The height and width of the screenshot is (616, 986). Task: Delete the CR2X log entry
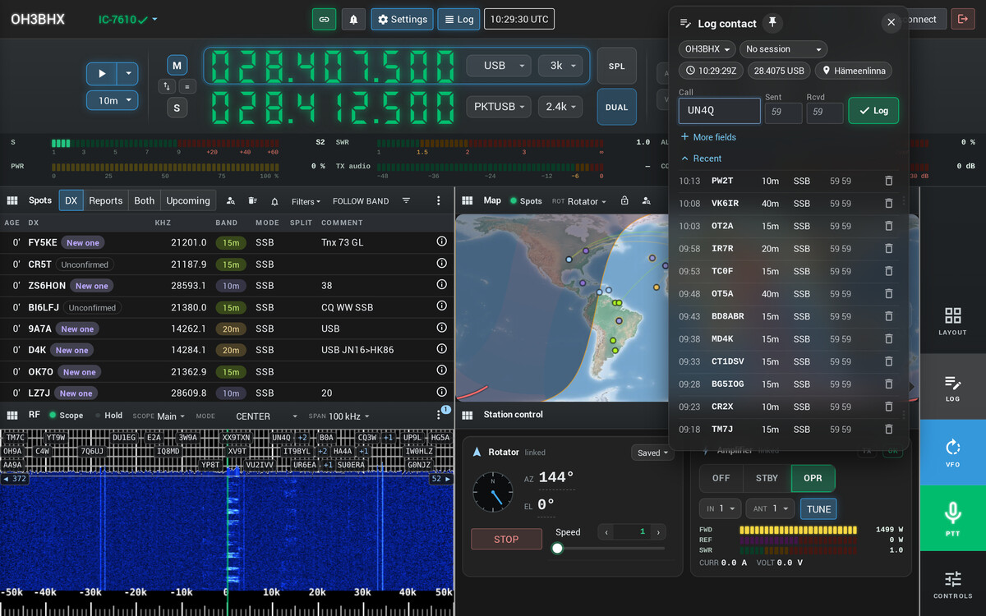pyautogui.click(x=888, y=407)
